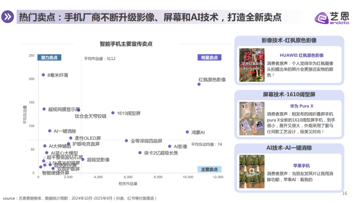Click the 柔性OLED屏 data label
The width and height of the screenshot is (361, 203).
coord(88,139)
